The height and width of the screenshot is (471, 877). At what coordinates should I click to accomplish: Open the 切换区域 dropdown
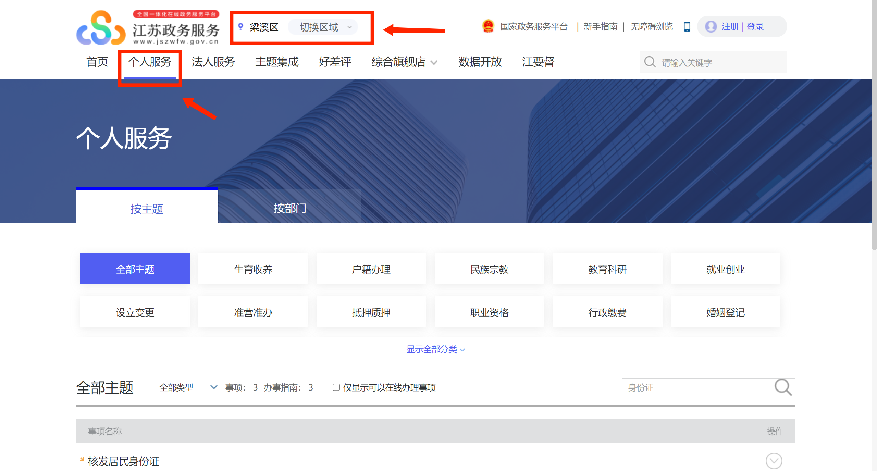(x=323, y=27)
